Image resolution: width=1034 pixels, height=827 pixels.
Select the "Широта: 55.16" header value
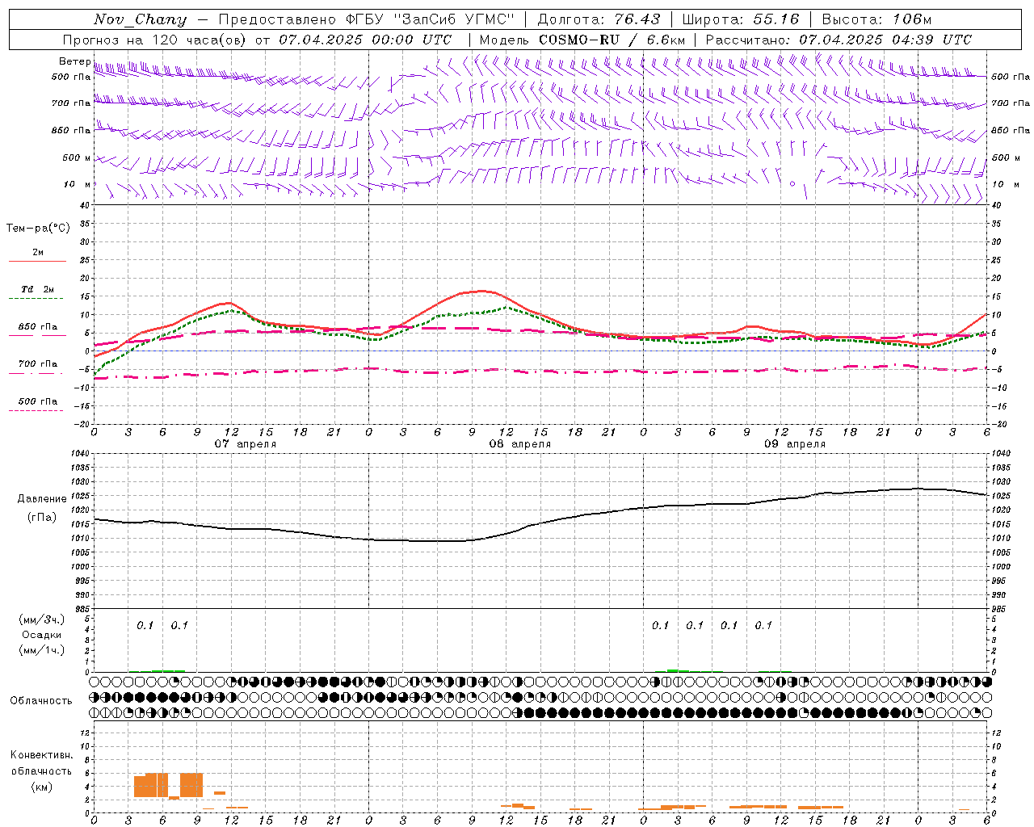[x=741, y=19]
